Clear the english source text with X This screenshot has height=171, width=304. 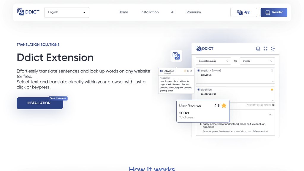point(272,71)
